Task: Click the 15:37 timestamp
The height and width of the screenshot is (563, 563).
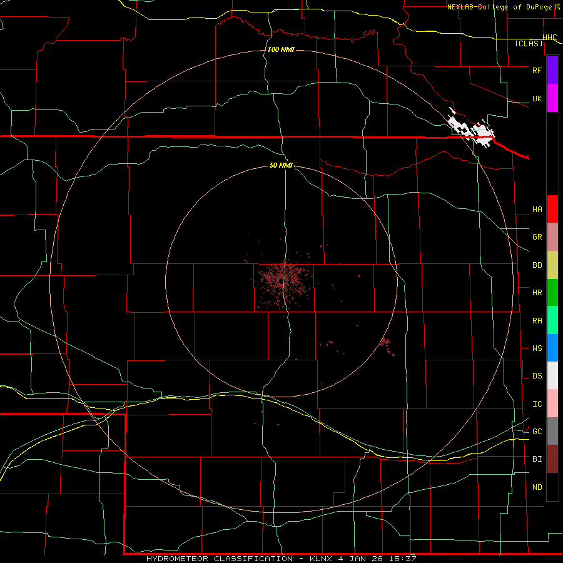Action: [x=402, y=559]
